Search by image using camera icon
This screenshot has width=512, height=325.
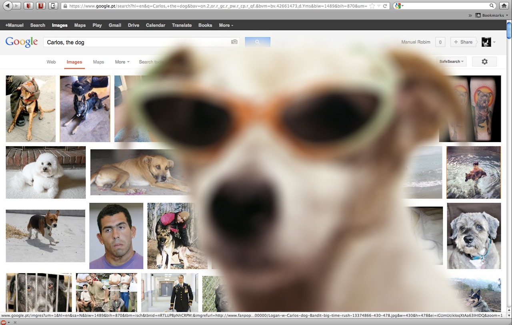coord(234,42)
